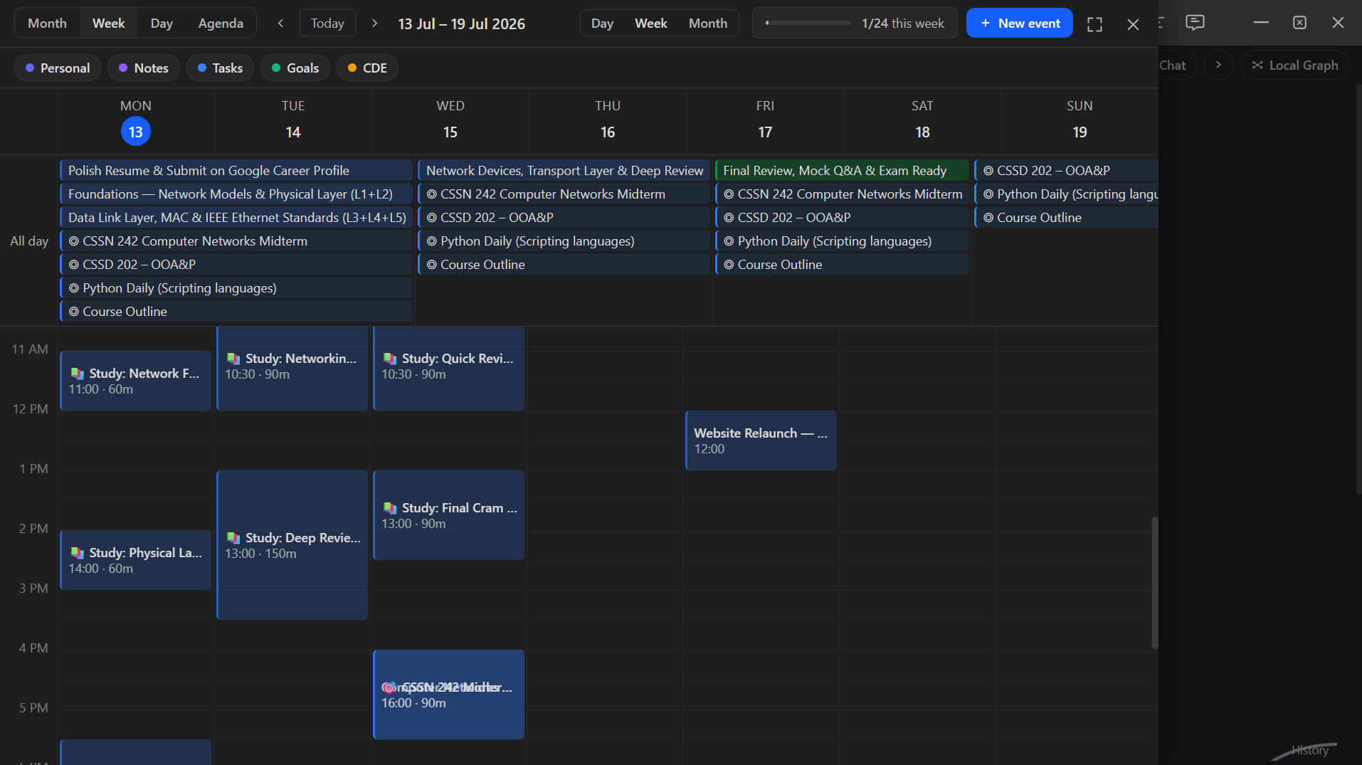Open Data Link Layer, MAC & IEEE Ethernet event
This screenshot has height=765, width=1362.
pos(236,218)
